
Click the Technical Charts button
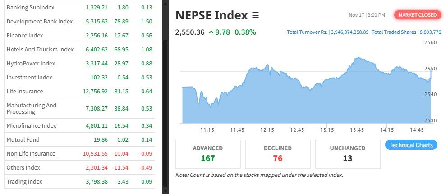coord(411,145)
